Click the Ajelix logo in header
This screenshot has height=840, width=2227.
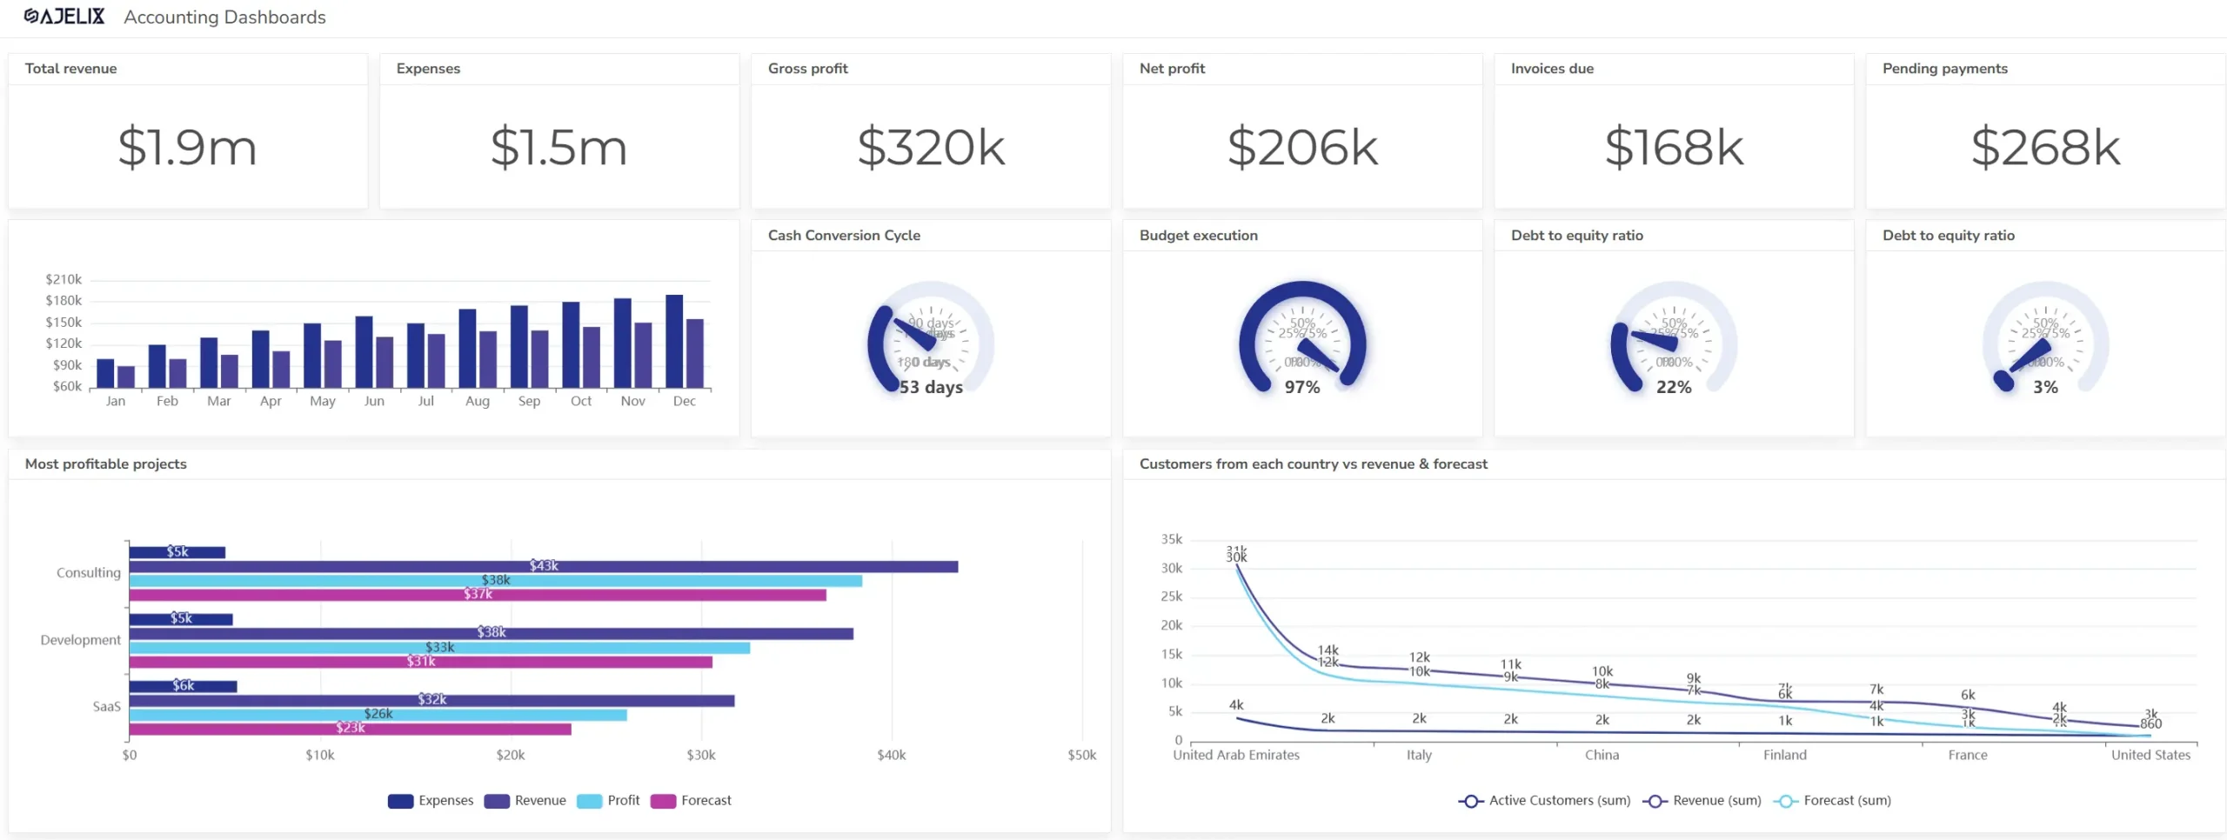(64, 17)
